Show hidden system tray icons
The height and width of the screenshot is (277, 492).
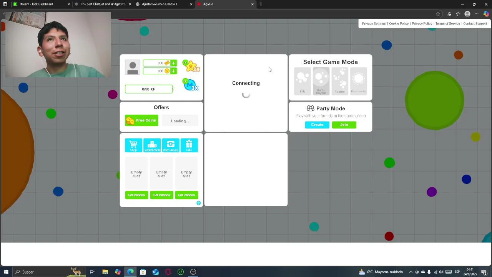(x=411, y=272)
